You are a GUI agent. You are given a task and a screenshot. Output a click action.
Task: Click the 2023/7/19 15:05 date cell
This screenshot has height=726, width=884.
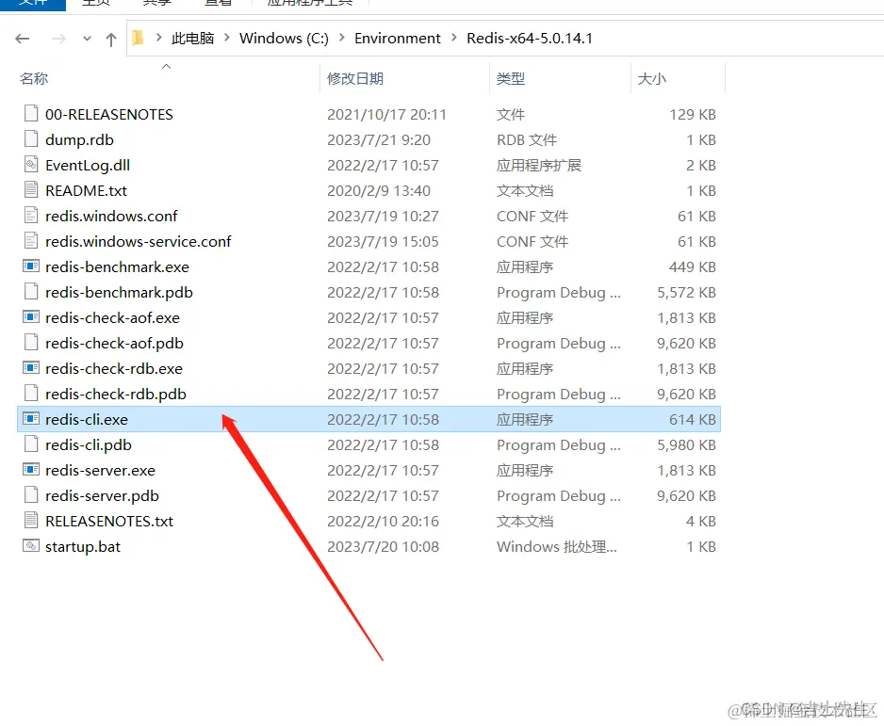click(x=383, y=242)
